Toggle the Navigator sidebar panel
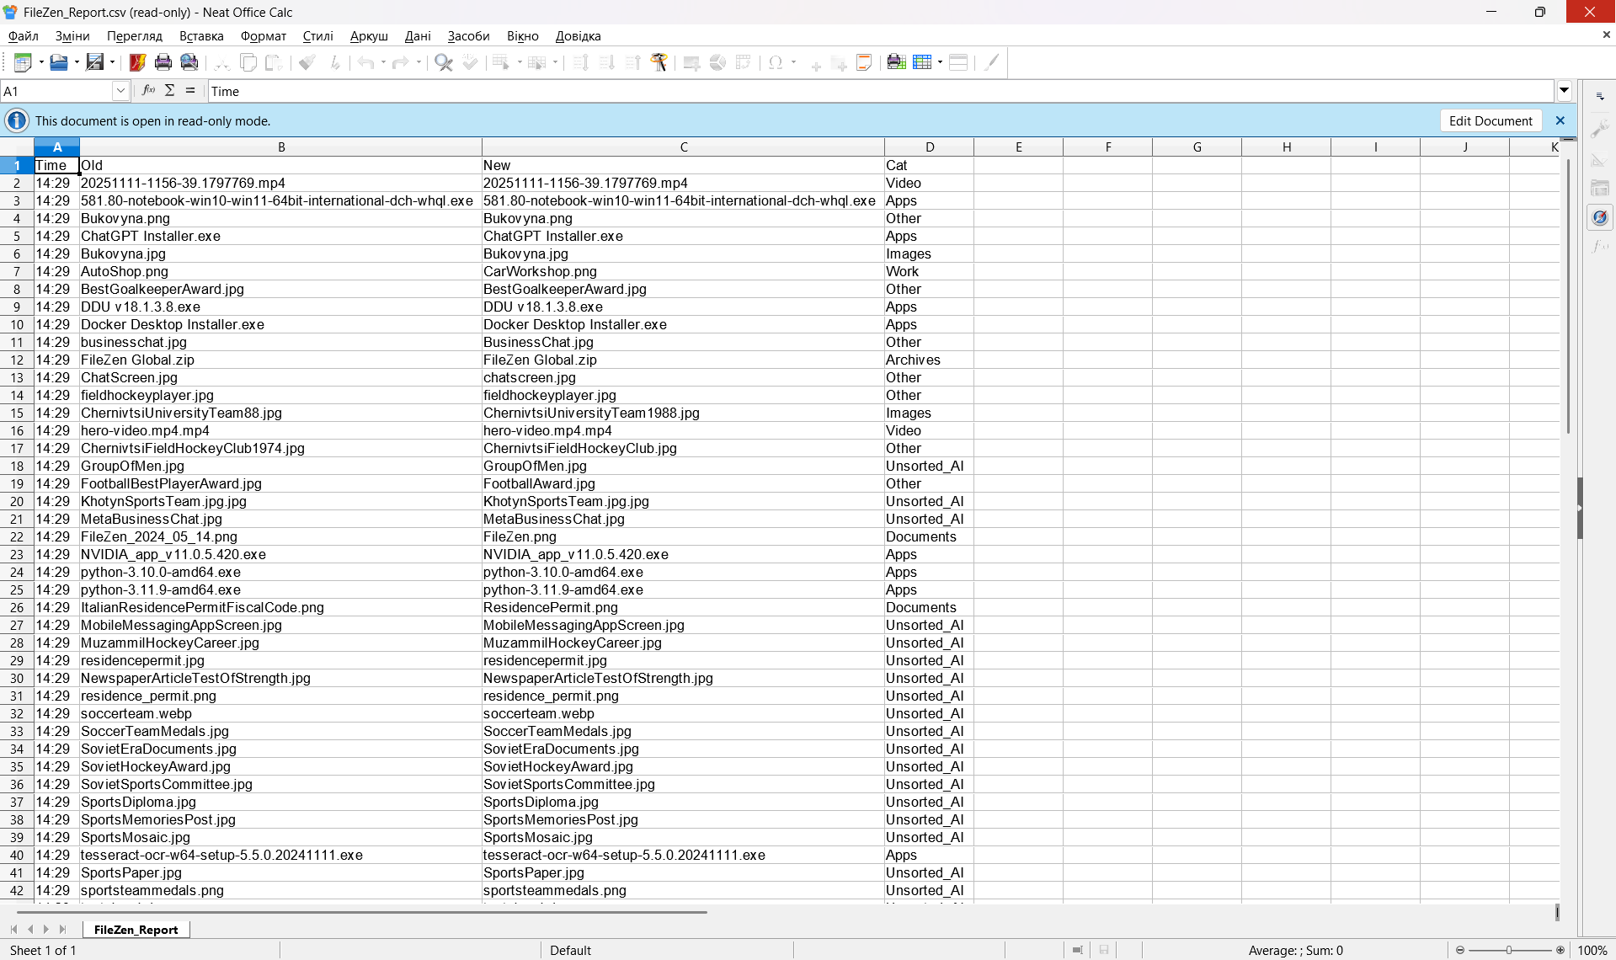 [1599, 216]
